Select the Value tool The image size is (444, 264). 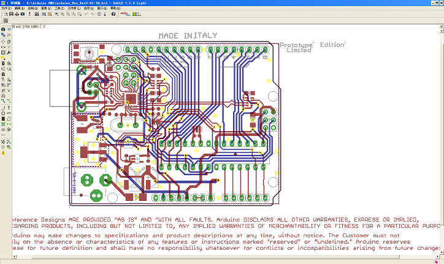[x=9, y=80]
